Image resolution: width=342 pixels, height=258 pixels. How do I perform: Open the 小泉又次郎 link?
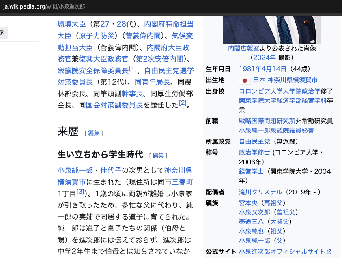pyautogui.click(x=254, y=212)
